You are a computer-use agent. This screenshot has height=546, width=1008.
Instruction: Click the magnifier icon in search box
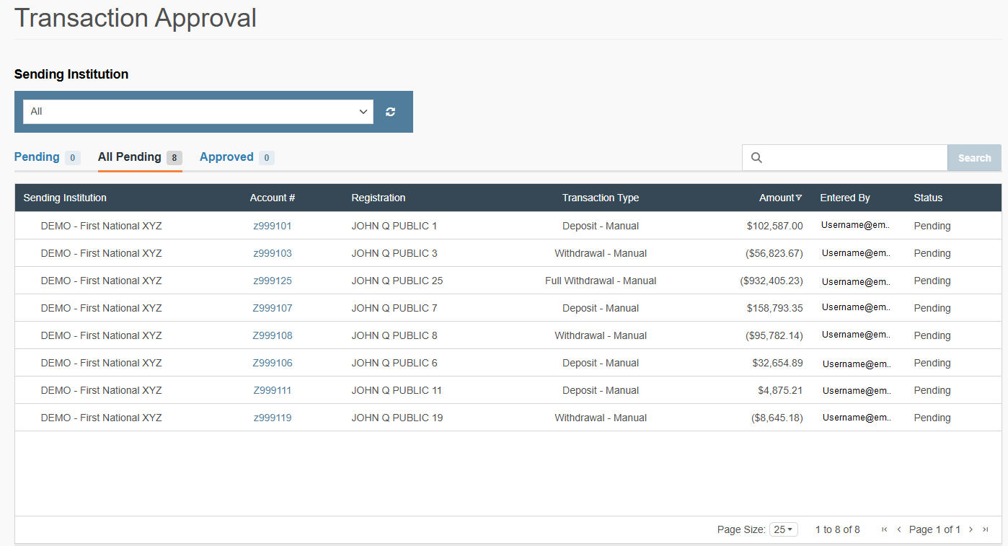click(x=756, y=158)
